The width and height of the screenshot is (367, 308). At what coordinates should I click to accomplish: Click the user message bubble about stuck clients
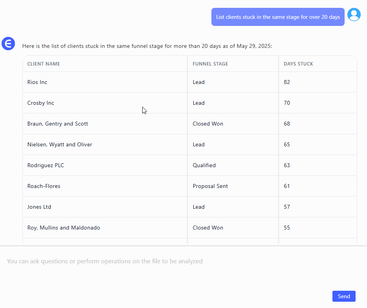pos(277,17)
